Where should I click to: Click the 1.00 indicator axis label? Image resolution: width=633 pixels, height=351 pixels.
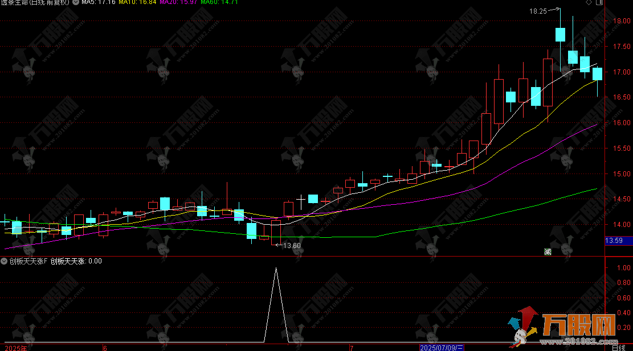tap(624, 268)
